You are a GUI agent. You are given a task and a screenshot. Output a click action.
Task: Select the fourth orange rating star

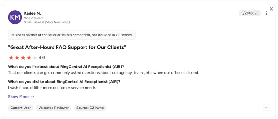coord(29,57)
